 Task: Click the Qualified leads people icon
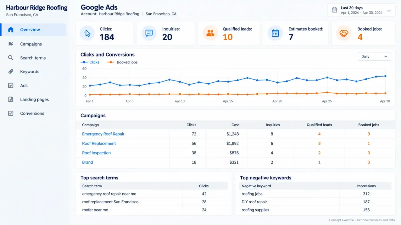pyautogui.click(x=210, y=33)
